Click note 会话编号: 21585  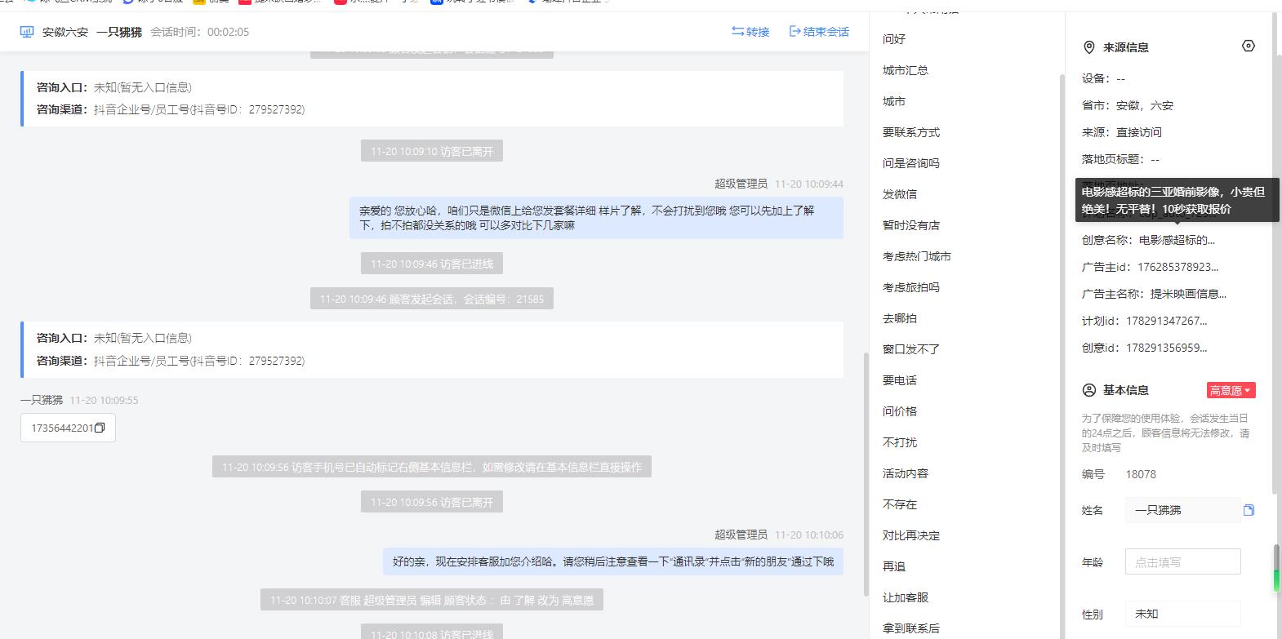click(432, 299)
